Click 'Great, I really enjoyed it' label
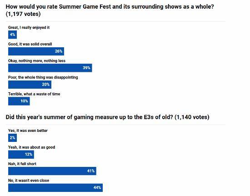Image resolution: width=250 pixels, height=196 pixels. [29, 27]
